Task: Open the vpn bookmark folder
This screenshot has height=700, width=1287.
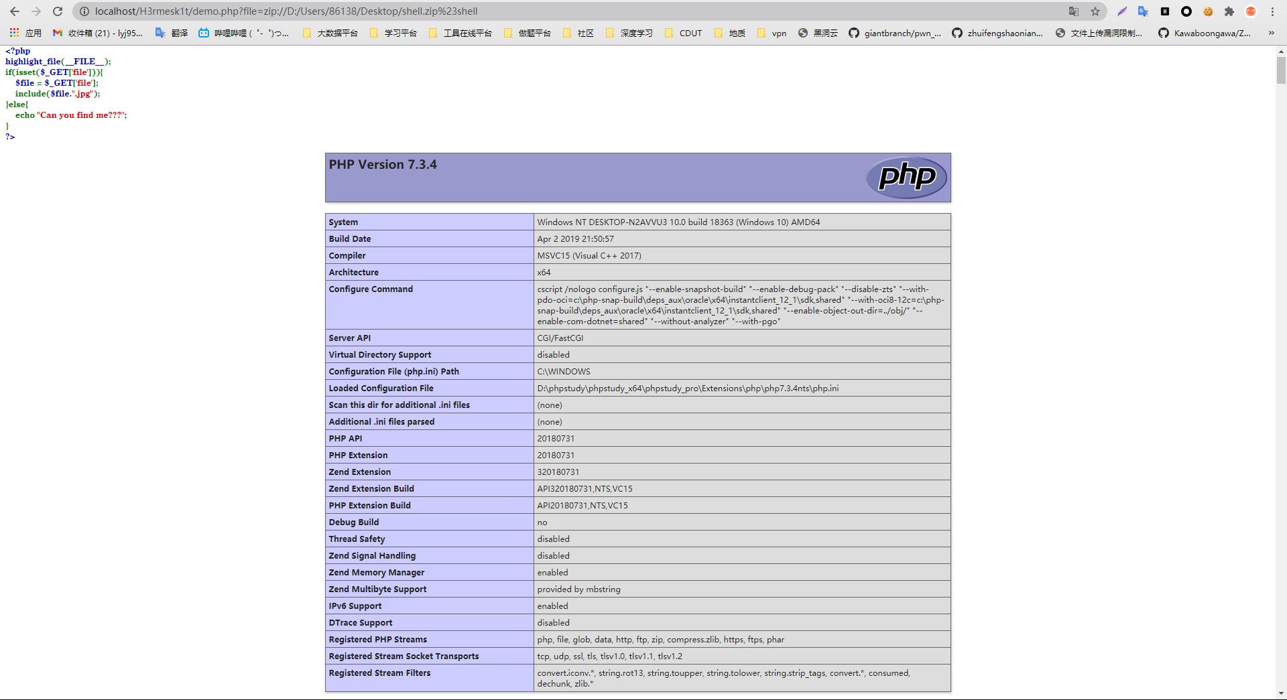Action: click(x=772, y=33)
